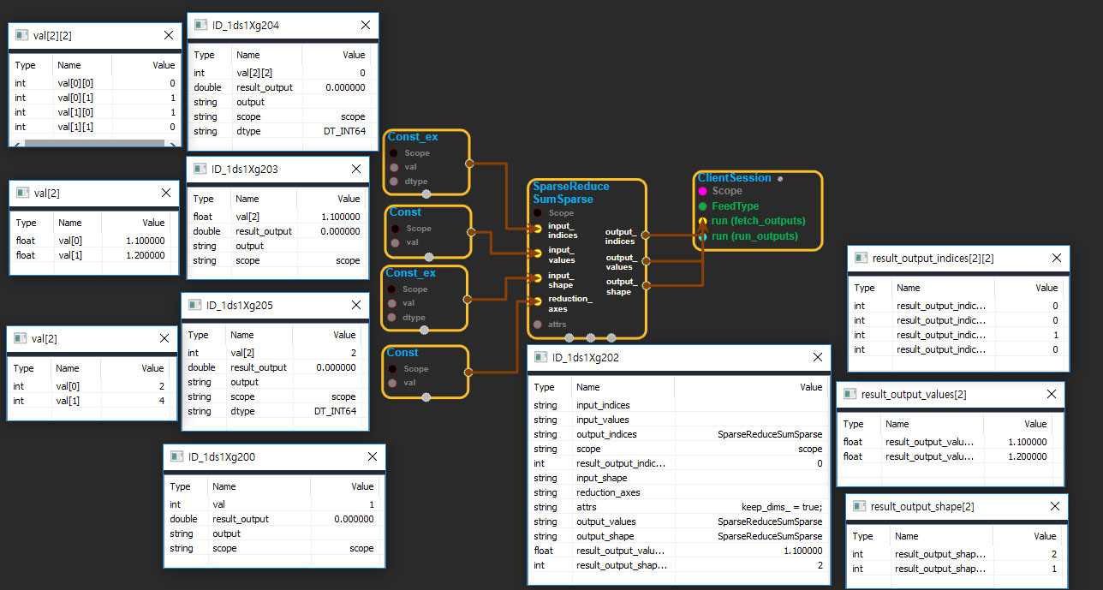This screenshot has height=590, width=1103.
Task: Click horizontal scrollbar in val[2][2] panel
Action: 94,143
